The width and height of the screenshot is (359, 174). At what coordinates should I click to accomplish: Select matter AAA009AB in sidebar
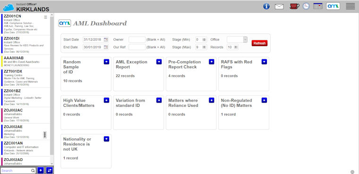click(x=25, y=61)
